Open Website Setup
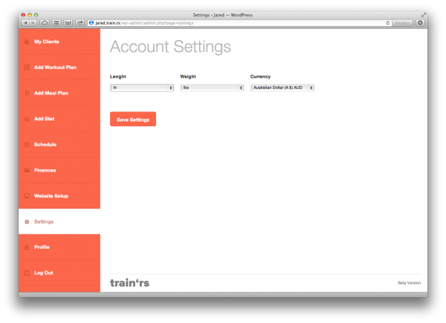This screenshot has height=323, width=446. [x=59, y=196]
